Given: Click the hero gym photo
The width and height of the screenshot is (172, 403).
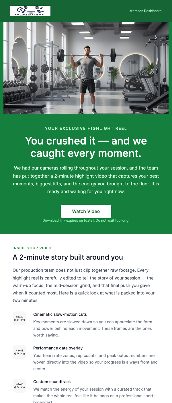Looking at the screenshot, I should pos(86,68).
